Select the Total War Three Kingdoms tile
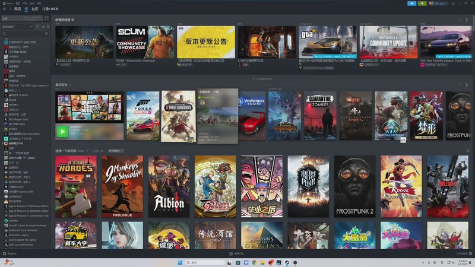The width and height of the screenshot is (475, 267). click(x=179, y=116)
